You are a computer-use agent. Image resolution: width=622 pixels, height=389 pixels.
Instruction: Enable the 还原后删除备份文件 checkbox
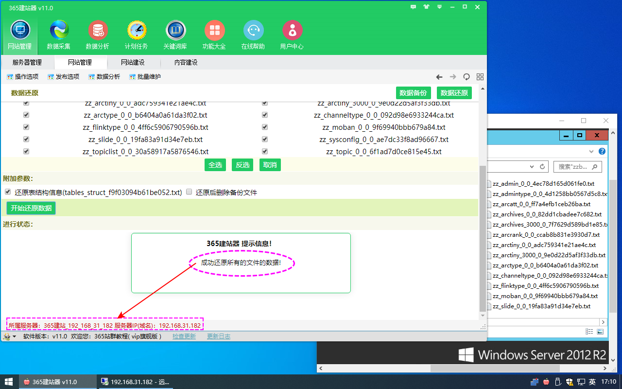pyautogui.click(x=190, y=192)
